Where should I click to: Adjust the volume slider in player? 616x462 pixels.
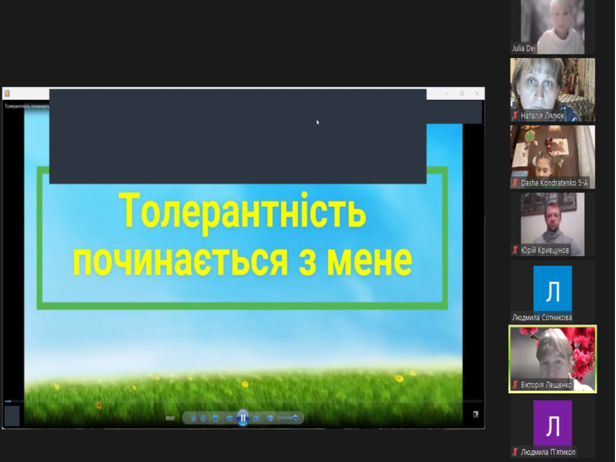(x=288, y=418)
